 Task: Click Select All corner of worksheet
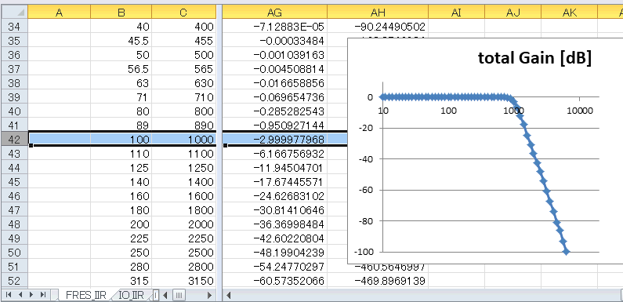coord(15,12)
